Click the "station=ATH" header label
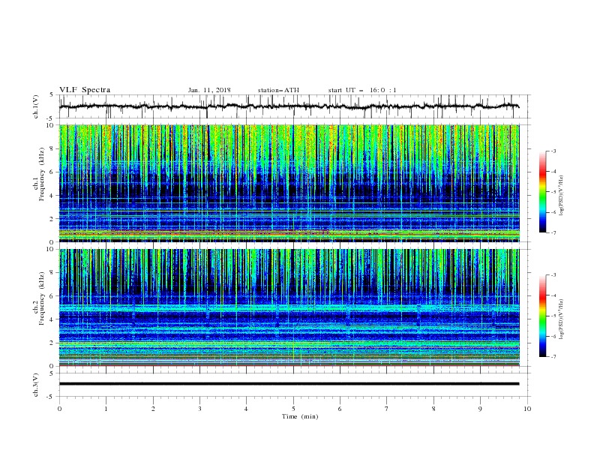Screen dimensions: 594x459 tap(278, 90)
